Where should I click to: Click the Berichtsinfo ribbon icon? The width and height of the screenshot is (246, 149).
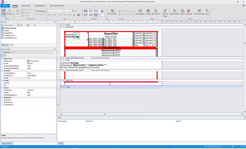coord(156,12)
